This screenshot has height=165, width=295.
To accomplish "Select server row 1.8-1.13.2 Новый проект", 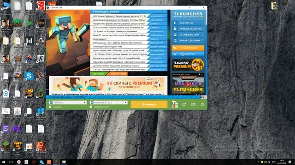I will click(129, 69).
